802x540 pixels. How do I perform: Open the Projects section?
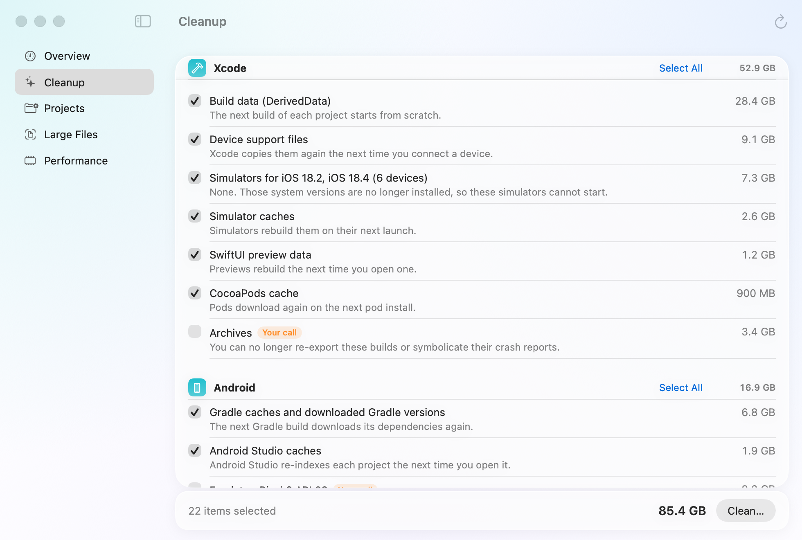coord(84,108)
